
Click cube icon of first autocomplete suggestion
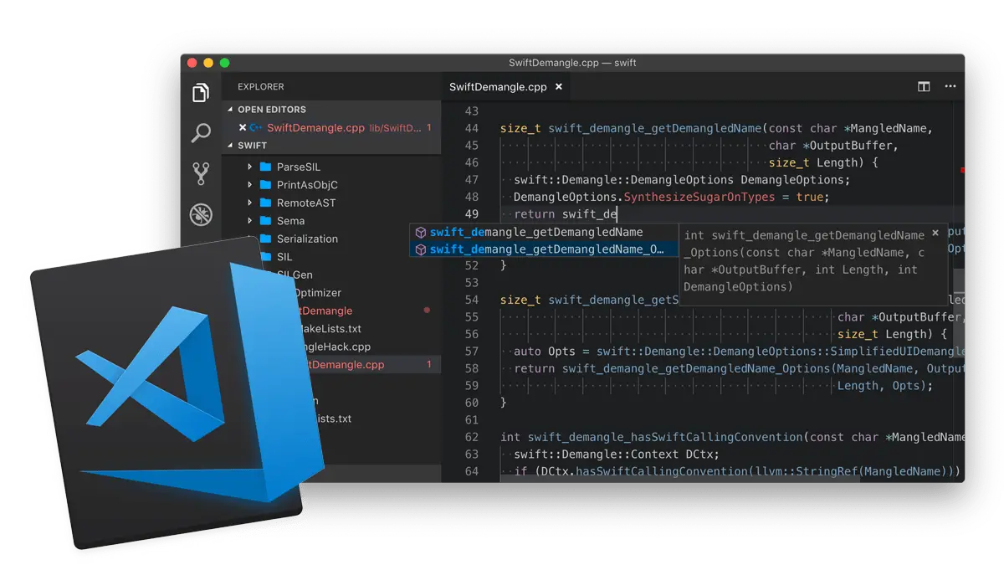point(421,232)
